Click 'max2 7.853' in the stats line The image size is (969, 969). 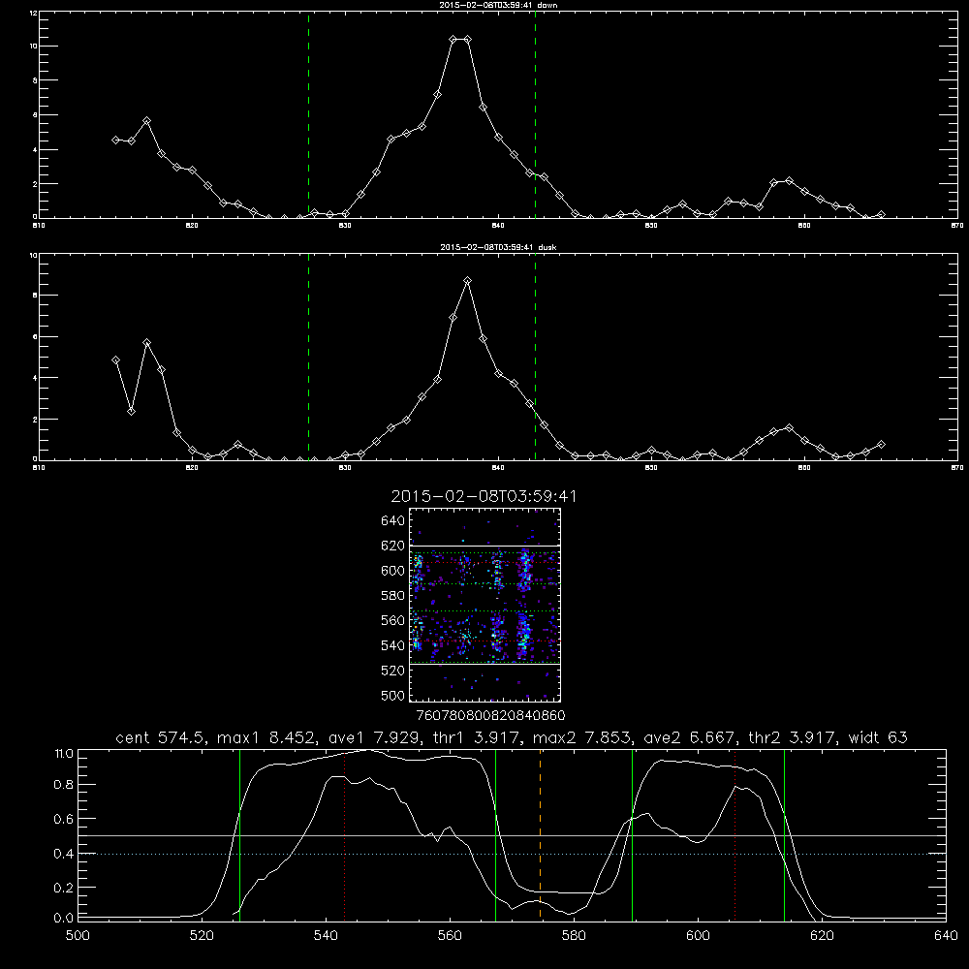(x=582, y=737)
